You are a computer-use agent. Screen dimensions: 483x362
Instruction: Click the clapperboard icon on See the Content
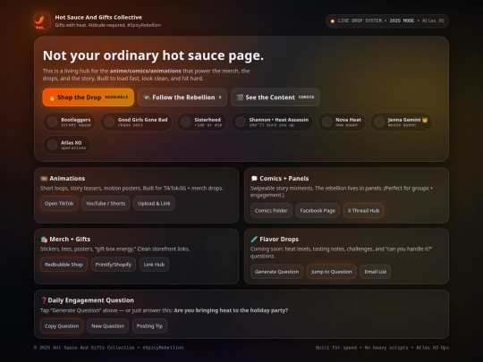pos(240,97)
